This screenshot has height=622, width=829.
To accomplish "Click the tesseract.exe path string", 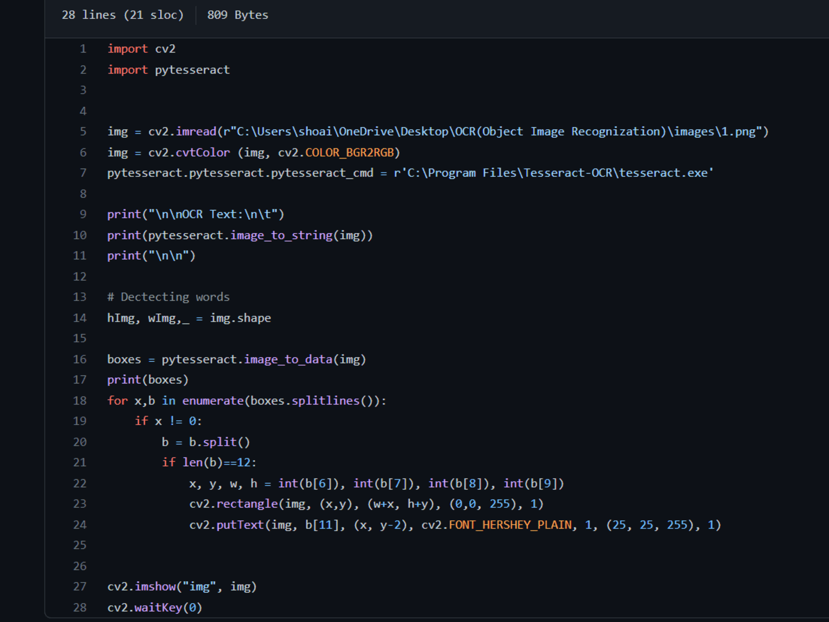I will 553,173.
